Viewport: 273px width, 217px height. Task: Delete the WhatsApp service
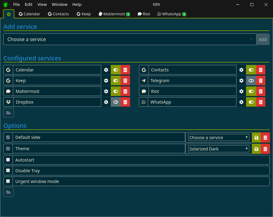(x=261, y=102)
